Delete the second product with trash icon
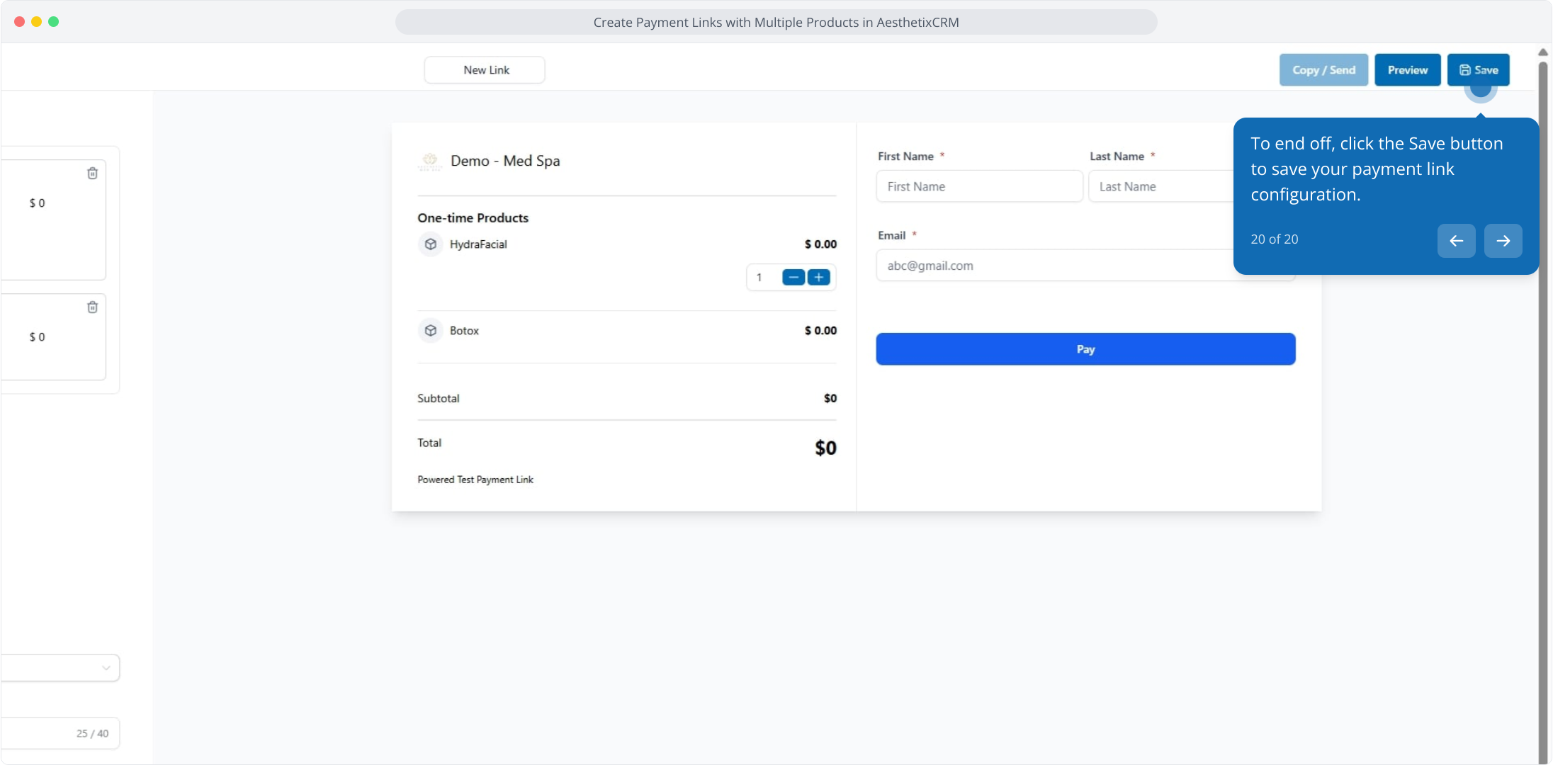The width and height of the screenshot is (1553, 765). tap(92, 307)
